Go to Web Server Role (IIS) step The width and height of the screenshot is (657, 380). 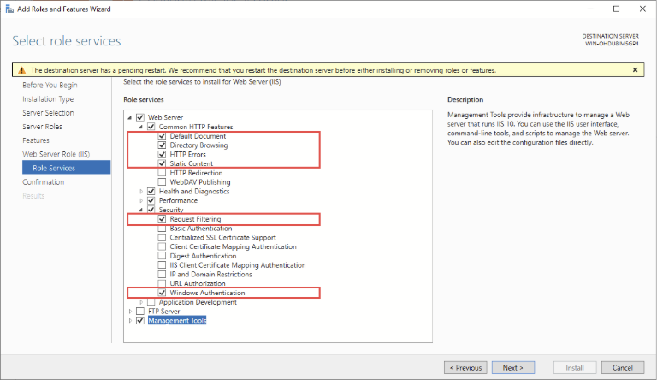click(x=56, y=154)
